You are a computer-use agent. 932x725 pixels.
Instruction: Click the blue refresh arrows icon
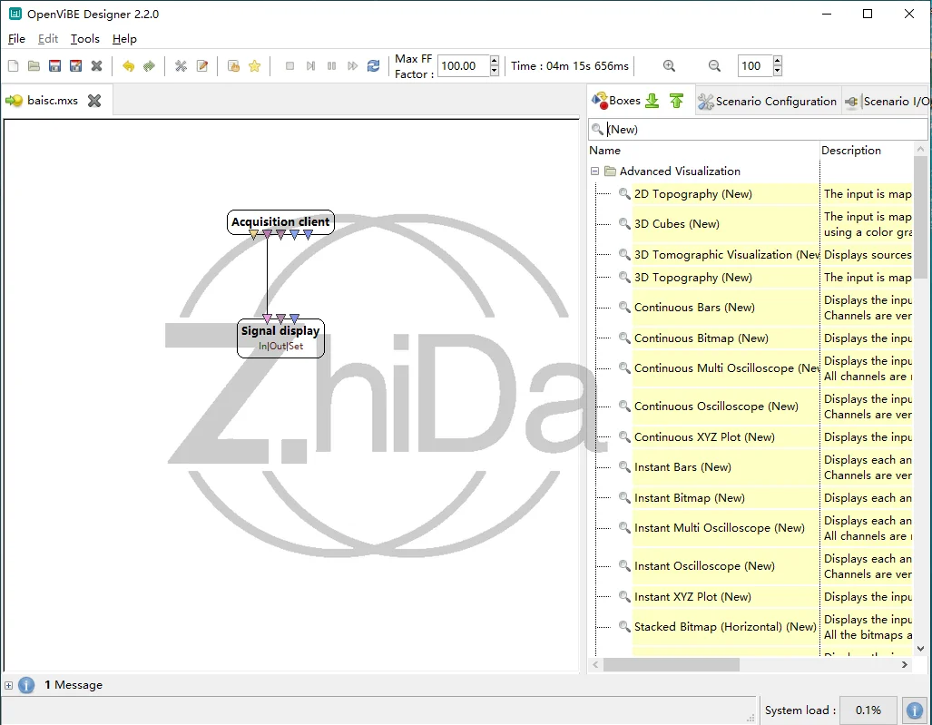(x=373, y=66)
